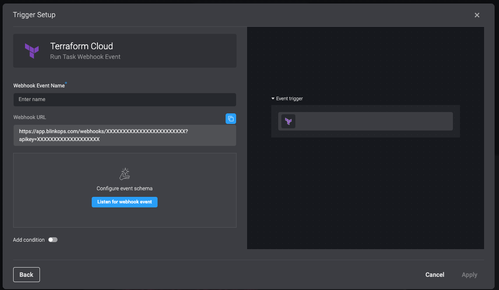Viewport: 499px width, 290px height.
Task: Click the Listen for webhook event button
Action: (x=124, y=202)
